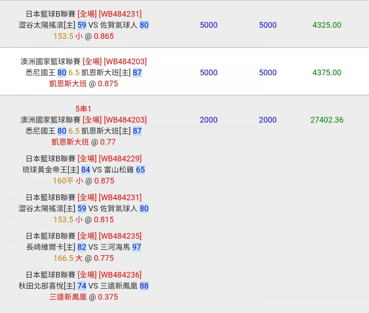Click the 0.815 odds value

point(104,220)
